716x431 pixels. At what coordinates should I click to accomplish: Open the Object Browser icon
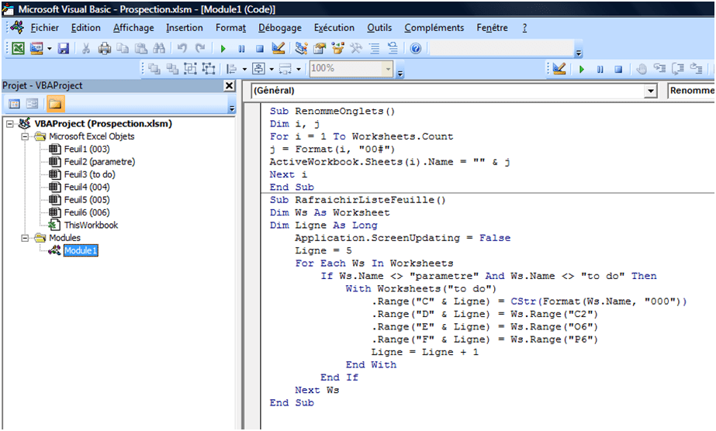click(x=338, y=48)
